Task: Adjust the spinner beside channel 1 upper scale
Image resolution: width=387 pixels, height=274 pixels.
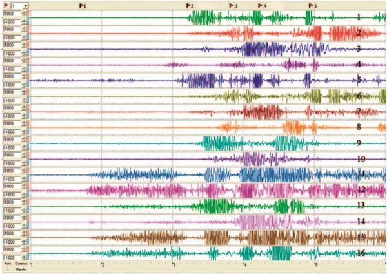Action: [x=24, y=13]
